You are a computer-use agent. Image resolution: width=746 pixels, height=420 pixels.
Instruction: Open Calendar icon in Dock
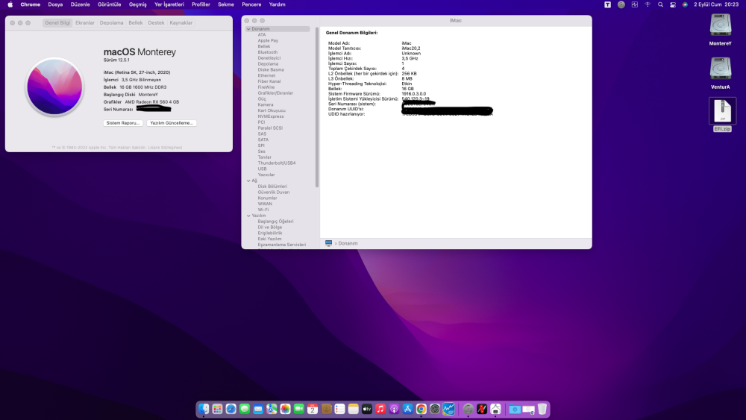[313, 409]
